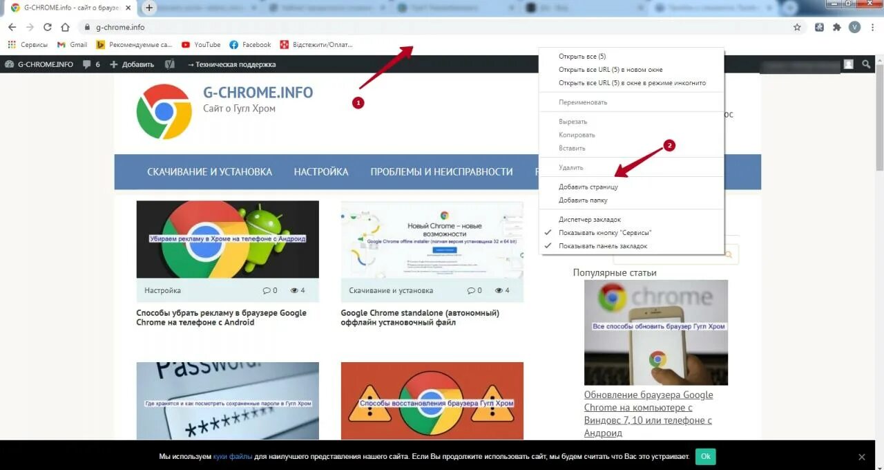The width and height of the screenshot is (884, 470).
Task: Bookmark this page with the star icon
Action: pyautogui.click(x=797, y=27)
